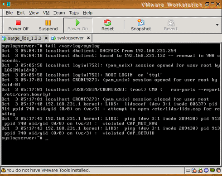
Task: Suspend the virtual machine
Action: 48,25
